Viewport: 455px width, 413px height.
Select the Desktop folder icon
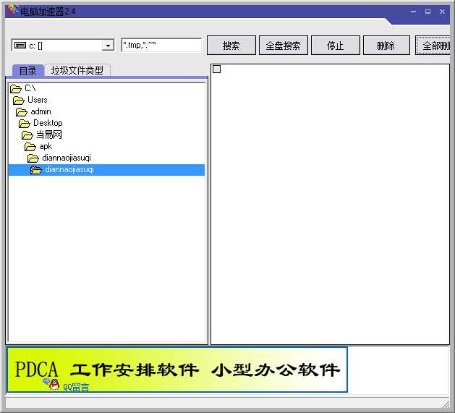pos(25,124)
